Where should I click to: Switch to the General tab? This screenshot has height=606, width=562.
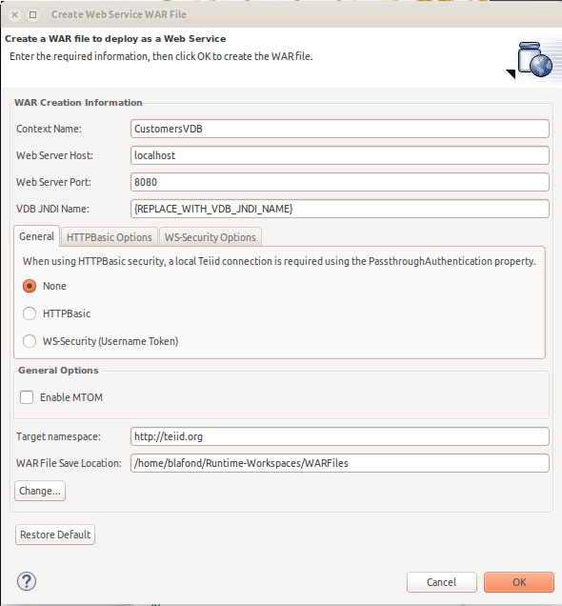[x=37, y=236]
